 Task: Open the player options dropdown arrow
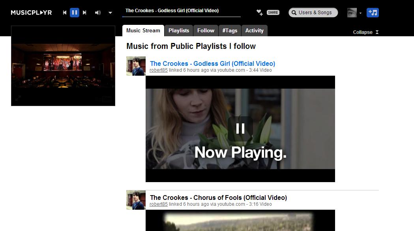tap(111, 13)
